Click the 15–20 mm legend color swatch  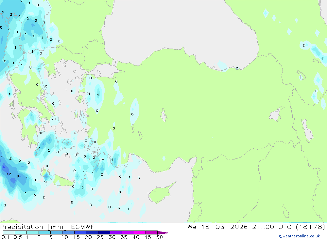(x=80, y=232)
